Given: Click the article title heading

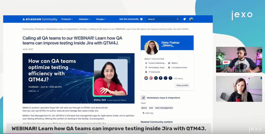Looking at the screenshot, I should [72, 41].
